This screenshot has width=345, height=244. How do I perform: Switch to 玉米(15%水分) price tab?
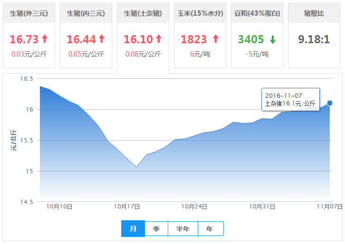tap(200, 13)
